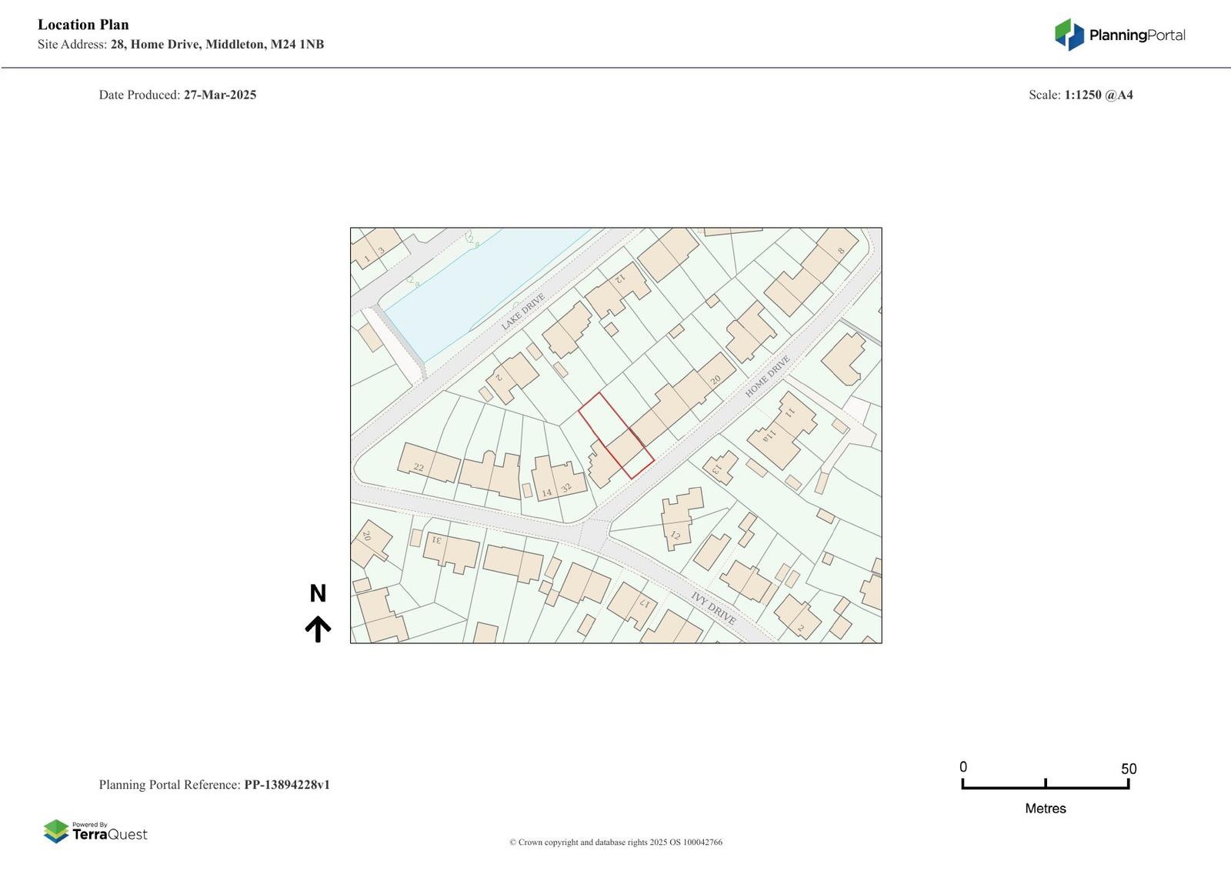This screenshot has height=871, width=1231.
Task: Click the north arrow symbol
Action: click(318, 629)
